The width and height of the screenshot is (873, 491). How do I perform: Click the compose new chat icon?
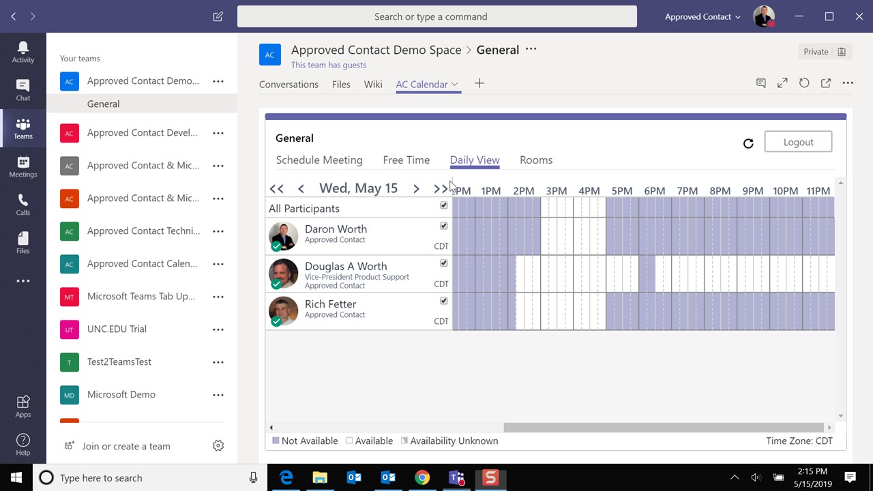pos(218,16)
